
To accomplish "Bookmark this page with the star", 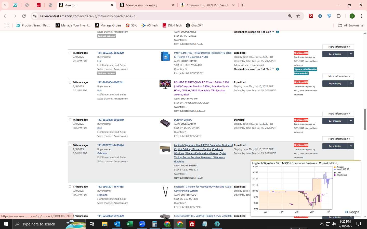I will (298, 16).
